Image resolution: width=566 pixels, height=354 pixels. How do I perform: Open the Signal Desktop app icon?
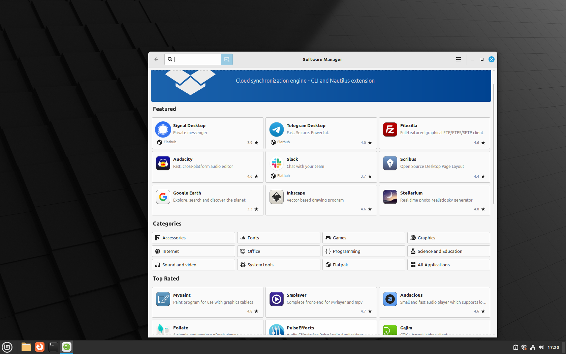[163, 129]
